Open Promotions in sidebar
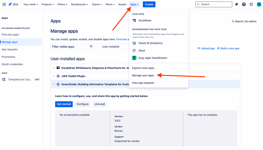The image size is (263, 150). coord(9,57)
